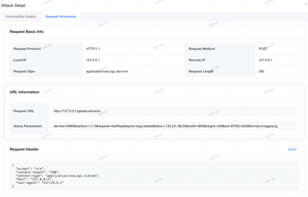Click the request header JSON block

coord(154,176)
